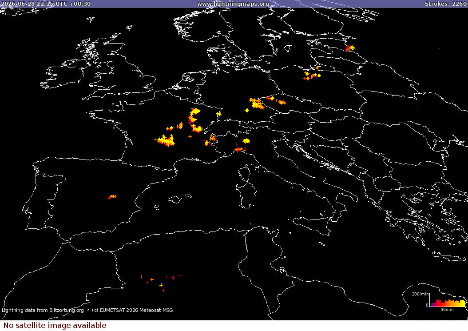Click the www.lightningmaps.org title text

[233, 4]
